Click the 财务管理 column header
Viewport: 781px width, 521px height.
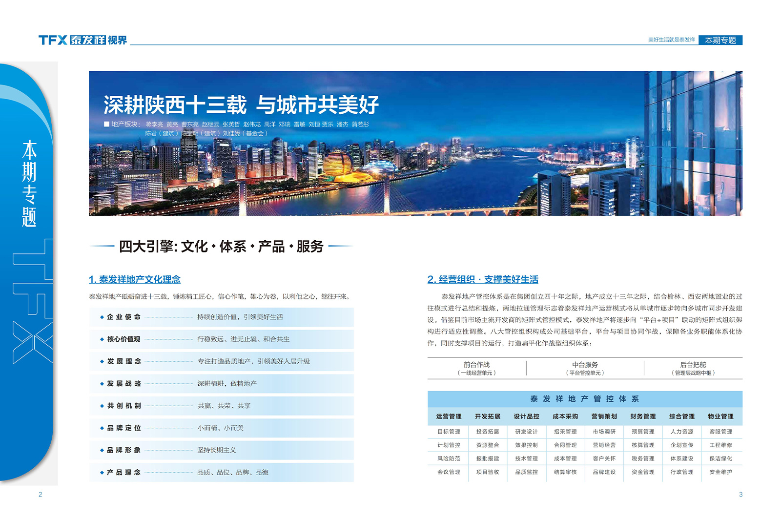point(643,417)
